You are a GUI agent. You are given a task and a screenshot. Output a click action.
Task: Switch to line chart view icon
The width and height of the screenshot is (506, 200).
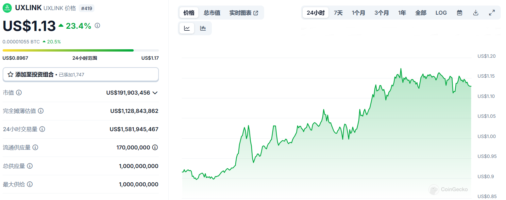point(187,28)
